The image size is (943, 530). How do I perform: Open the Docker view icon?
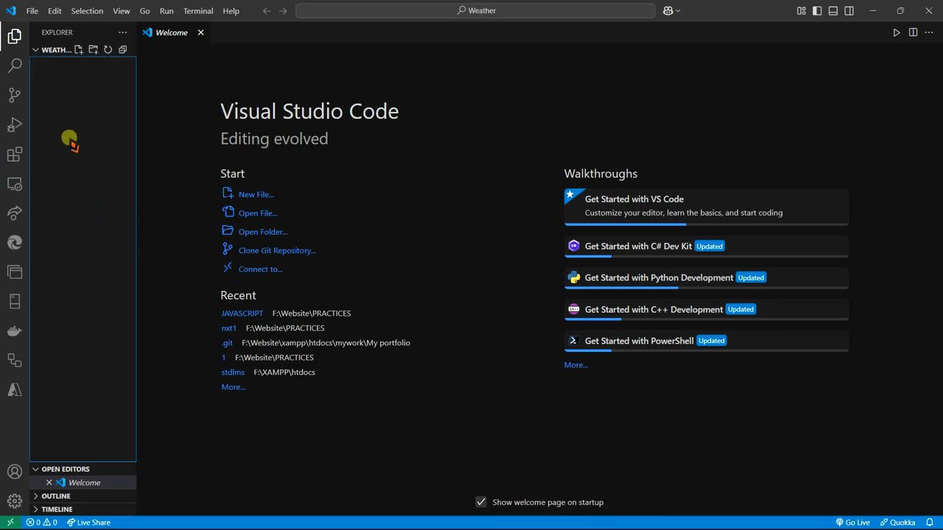coord(15,331)
